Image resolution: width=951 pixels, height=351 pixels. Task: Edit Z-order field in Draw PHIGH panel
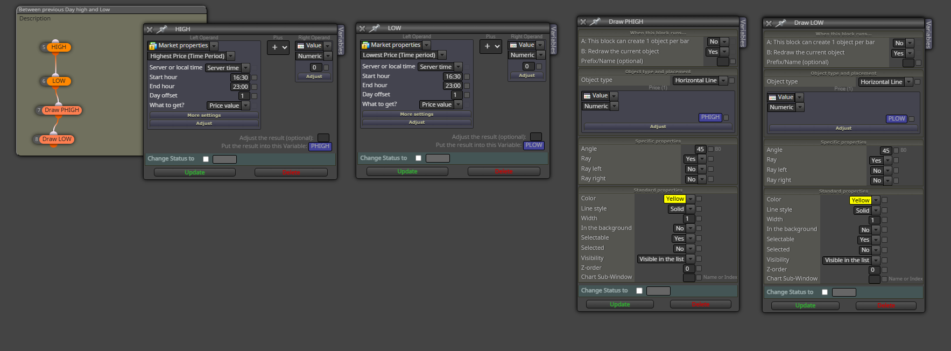[689, 269]
